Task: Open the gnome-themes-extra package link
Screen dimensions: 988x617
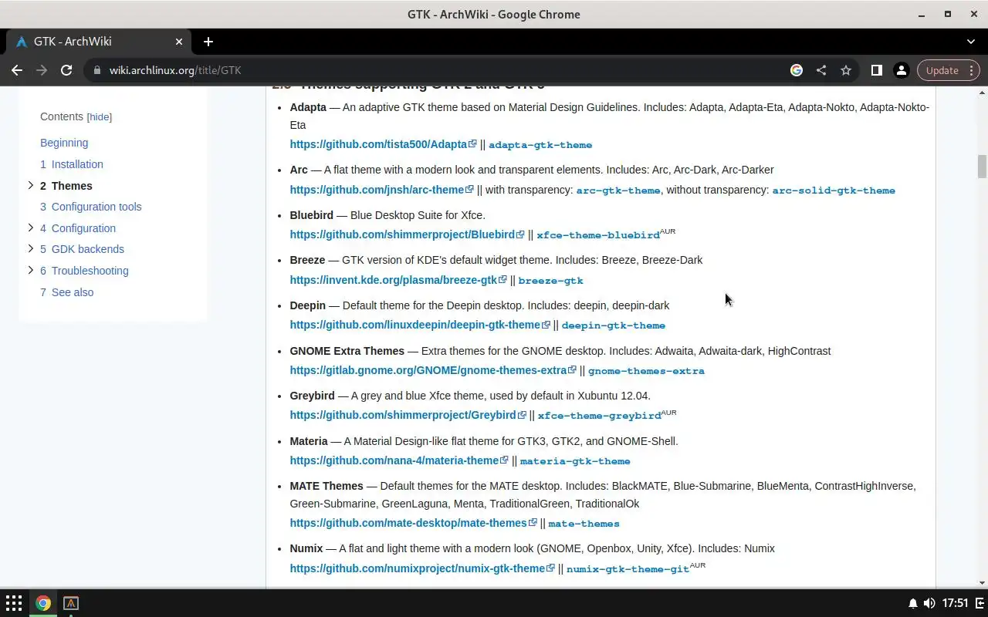Action: [646, 371]
